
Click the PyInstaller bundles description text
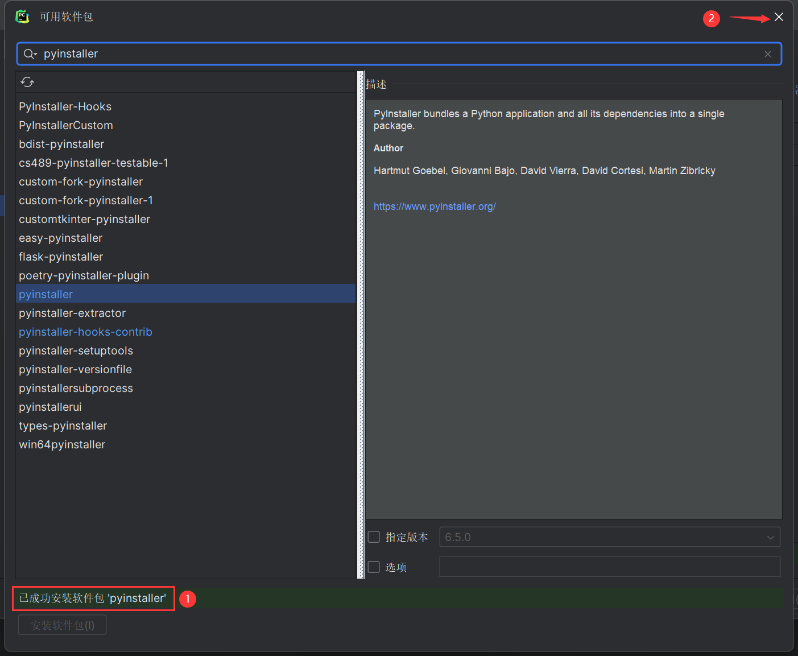(549, 119)
